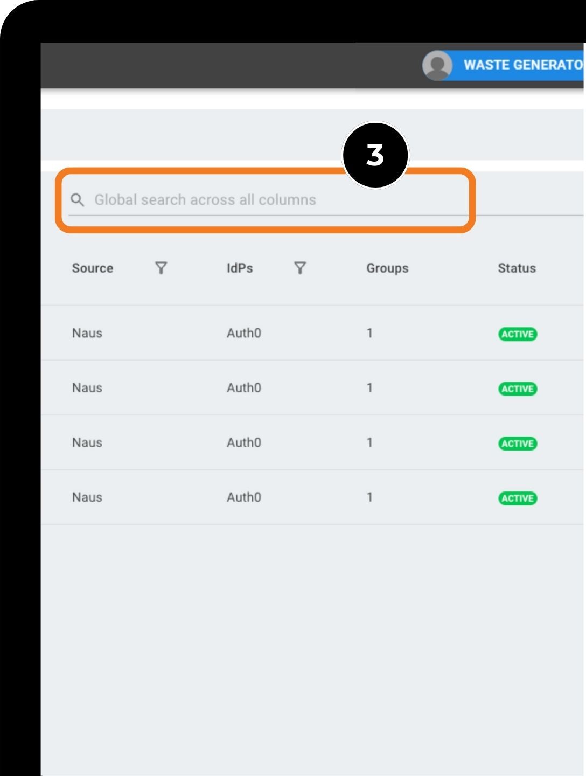The image size is (586, 776).
Task: Click the ACTIVE badge in third row
Action: [x=518, y=444]
